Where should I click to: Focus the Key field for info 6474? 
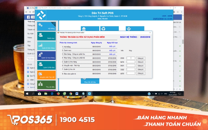[131, 62]
